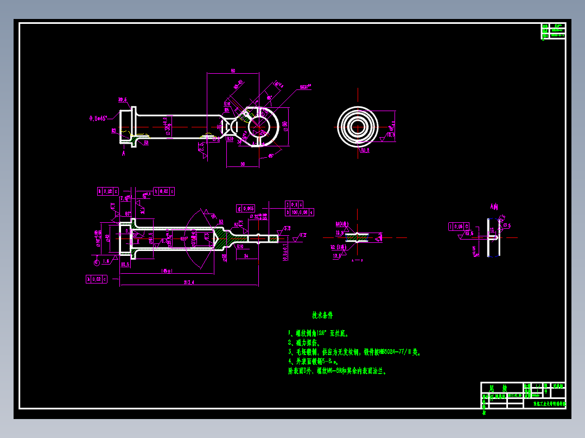Select the 34 dimension in the section view
The image size is (585, 438).
246,256
